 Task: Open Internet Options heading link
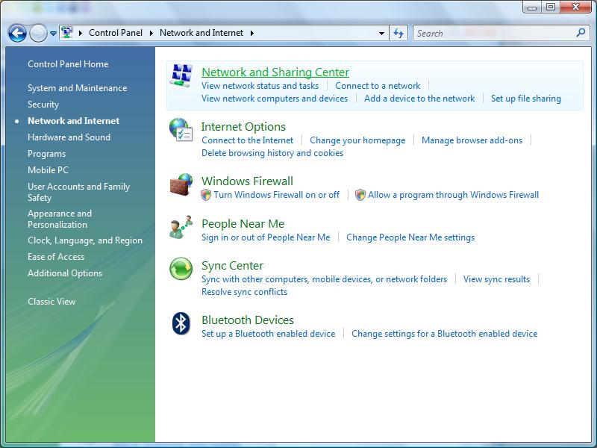243,126
